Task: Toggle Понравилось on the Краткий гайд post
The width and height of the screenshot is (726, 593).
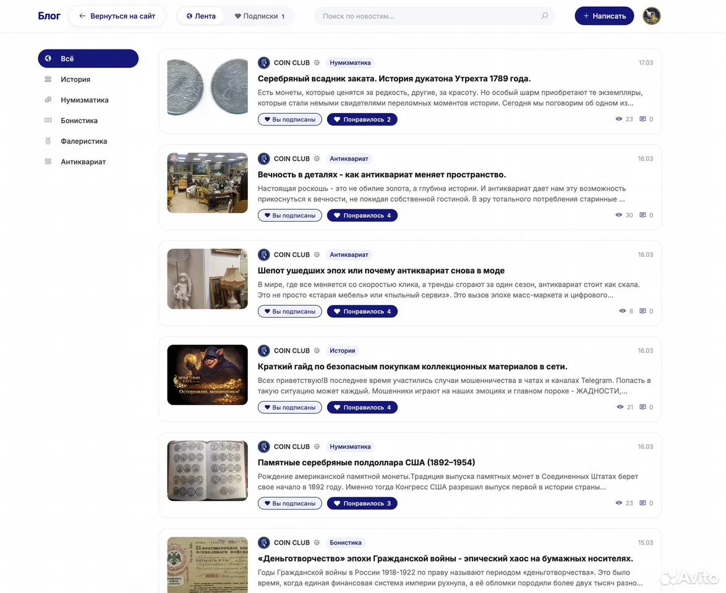Action: (362, 407)
